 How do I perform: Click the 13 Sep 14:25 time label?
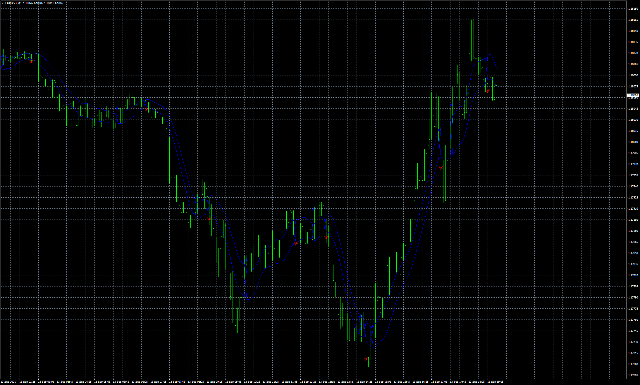point(364,382)
